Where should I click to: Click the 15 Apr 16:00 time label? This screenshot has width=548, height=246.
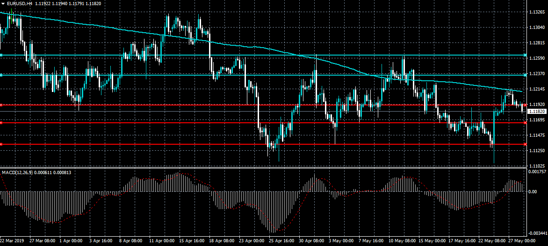click(x=192, y=241)
